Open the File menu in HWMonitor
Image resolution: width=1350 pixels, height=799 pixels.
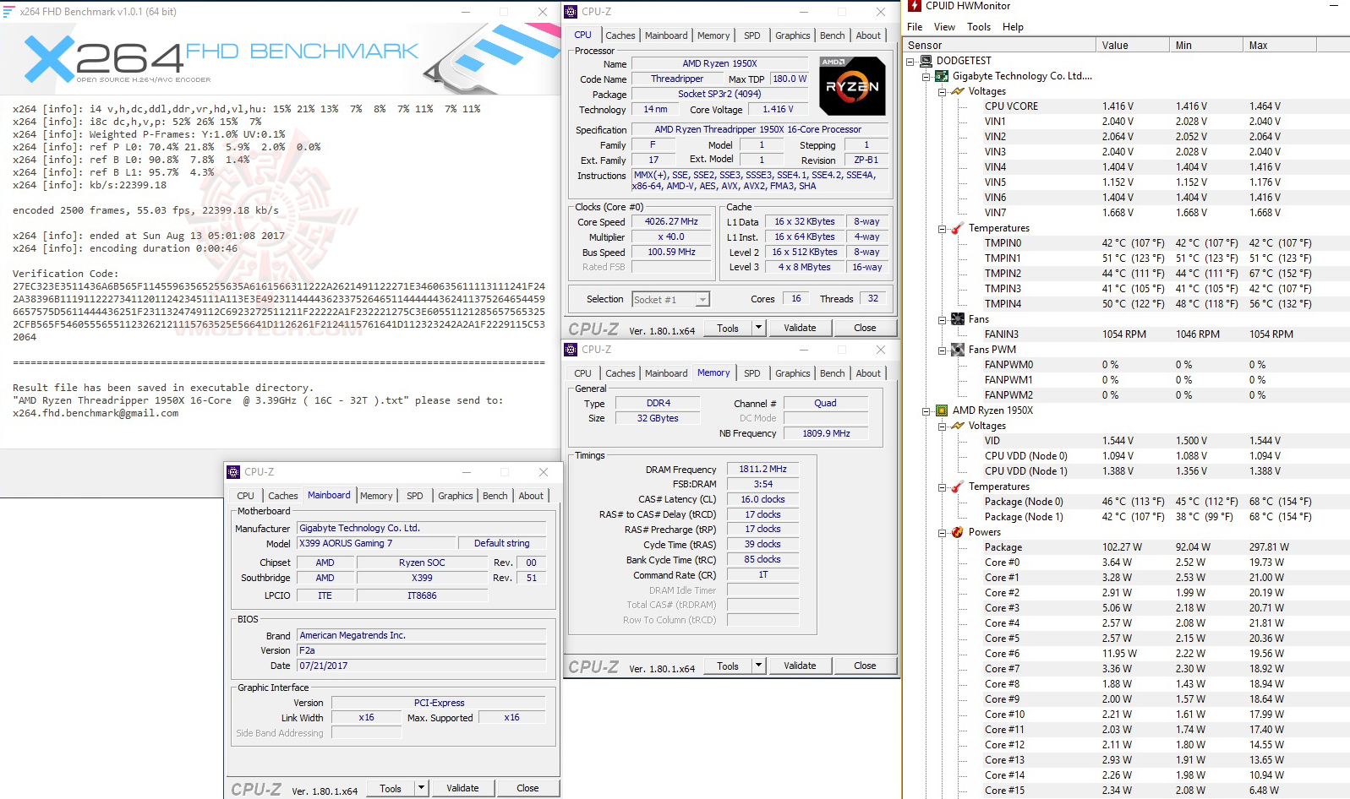point(915,27)
